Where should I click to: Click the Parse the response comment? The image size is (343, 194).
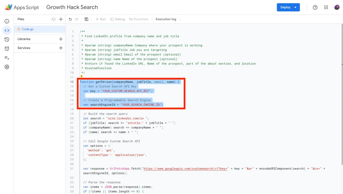[x=102, y=182]
